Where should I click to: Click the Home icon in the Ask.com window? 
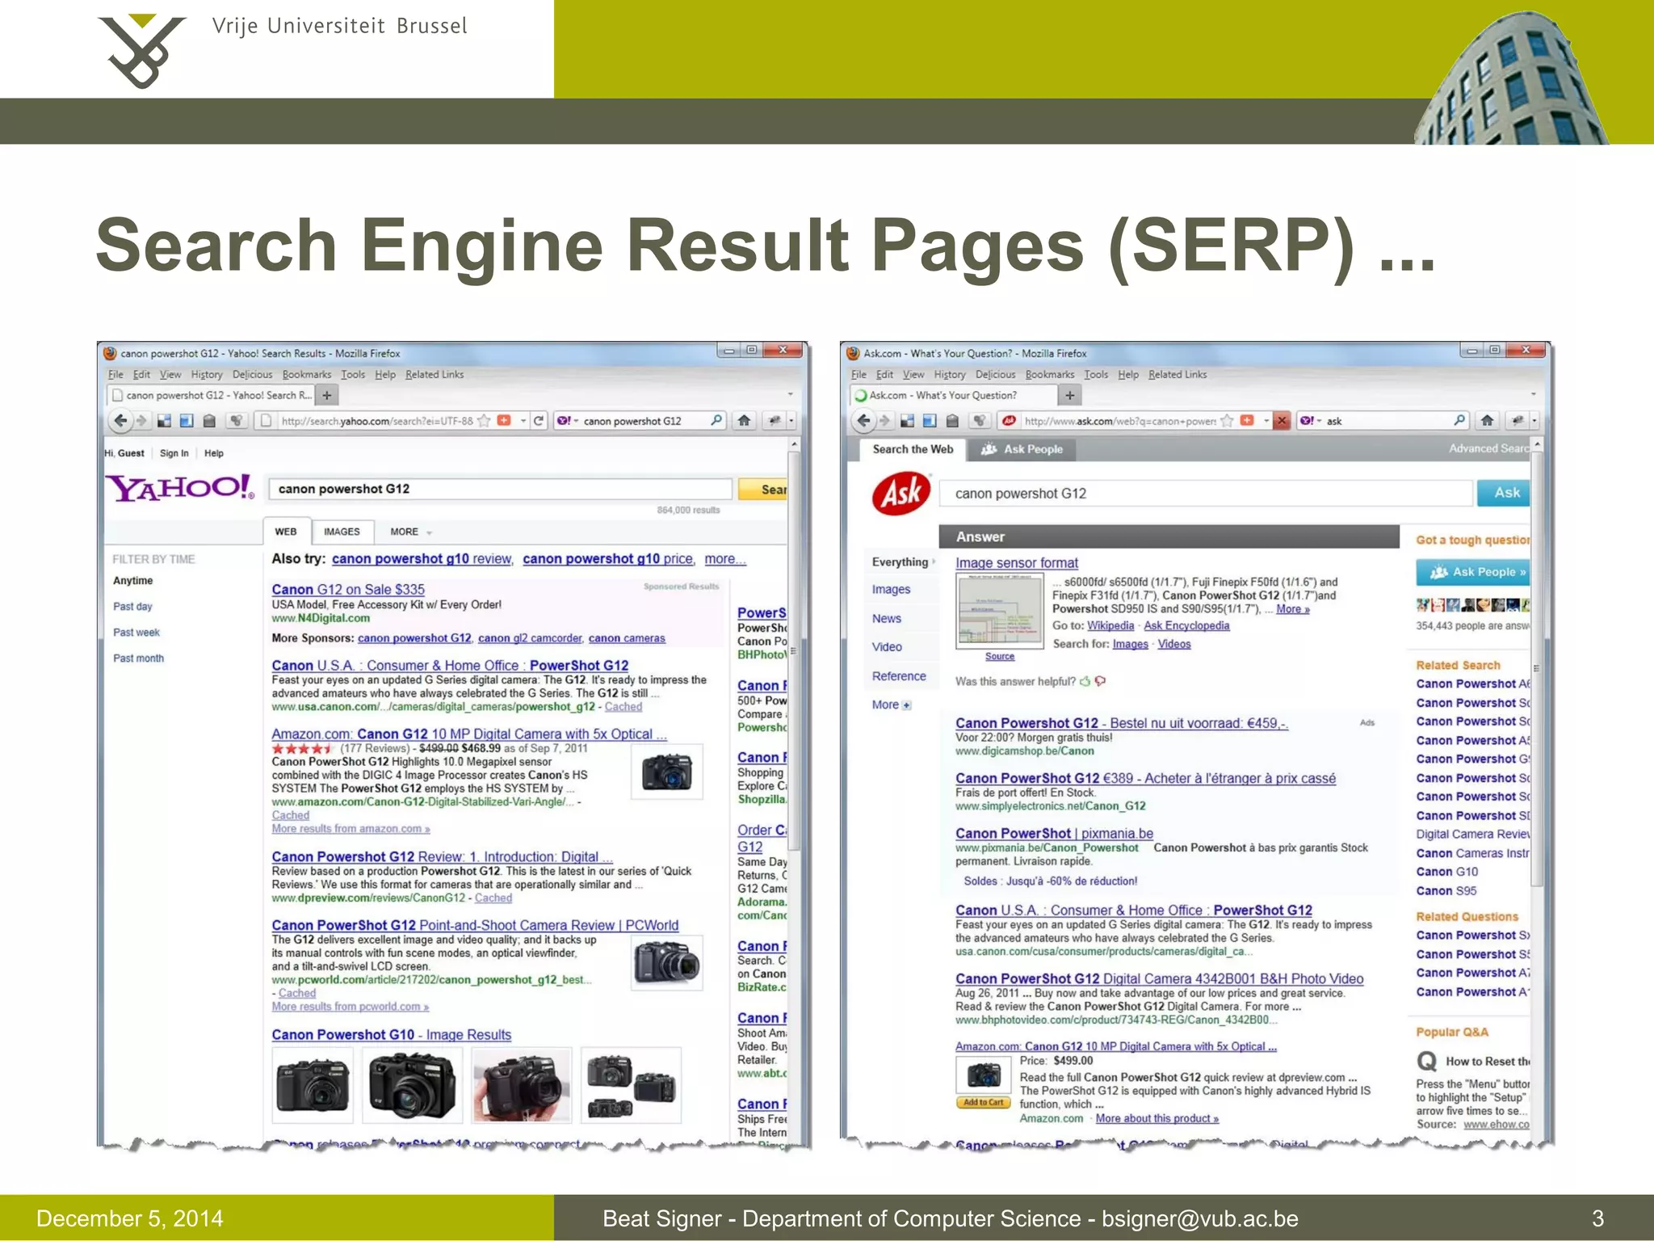tap(1487, 420)
